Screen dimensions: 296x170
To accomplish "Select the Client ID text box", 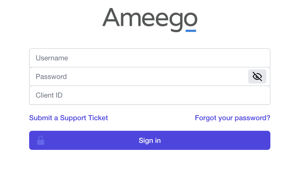I will pos(150,95).
